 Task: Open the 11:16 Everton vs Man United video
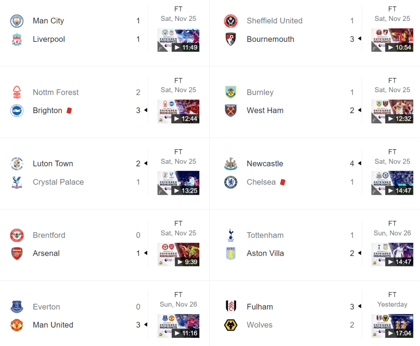178,326
